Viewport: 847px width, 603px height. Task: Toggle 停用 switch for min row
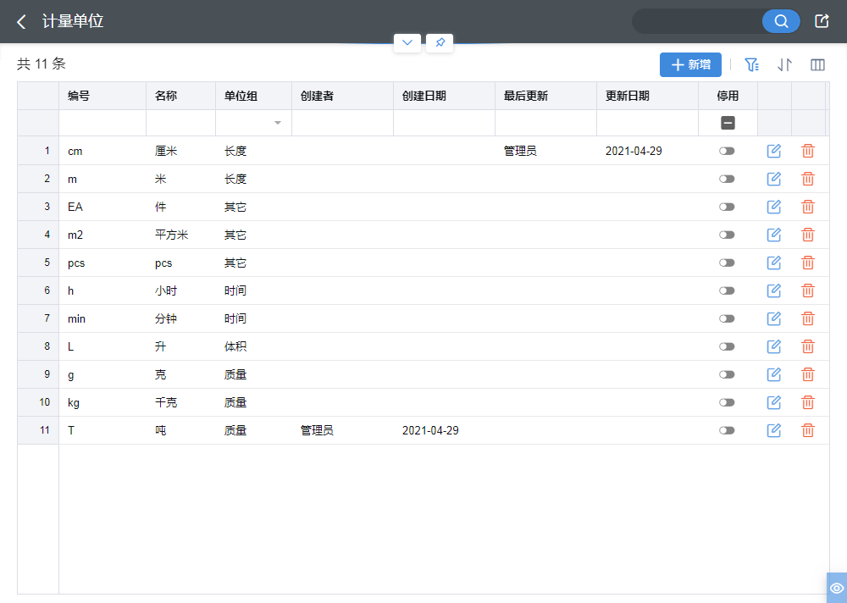(x=727, y=318)
